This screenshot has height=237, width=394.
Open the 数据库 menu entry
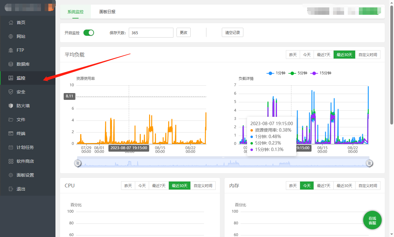point(28,64)
